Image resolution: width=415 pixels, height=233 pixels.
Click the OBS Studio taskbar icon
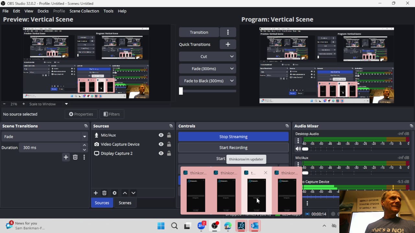[x=214, y=226]
